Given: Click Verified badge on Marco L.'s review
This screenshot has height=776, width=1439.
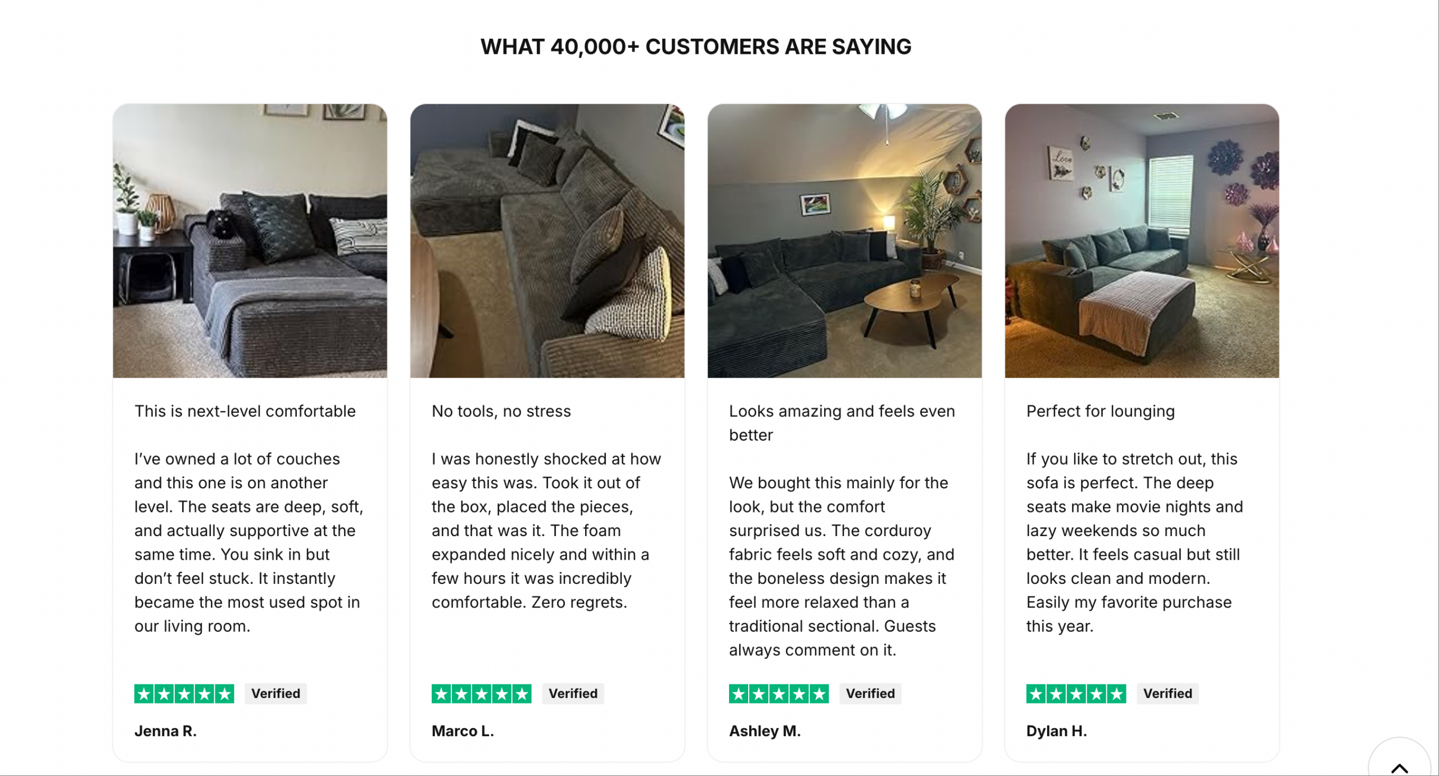Looking at the screenshot, I should point(573,694).
